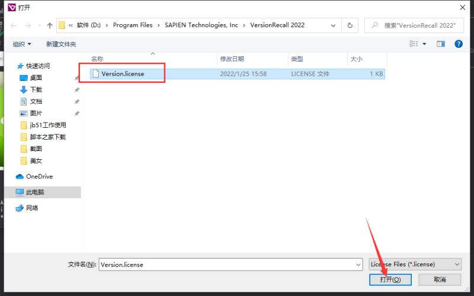Refresh the current folder listing

coord(350,25)
